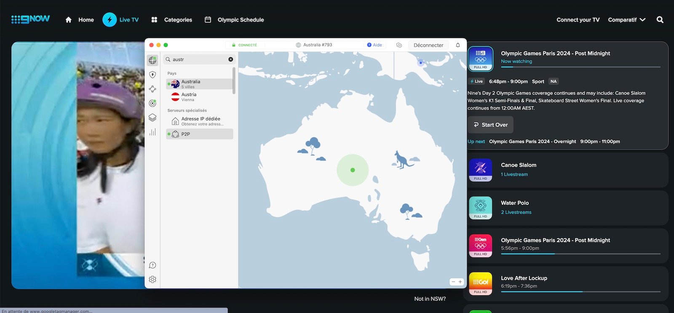This screenshot has height=313, width=674.
Task: Open the Water Polo channel thumbnail
Action: tap(480, 208)
